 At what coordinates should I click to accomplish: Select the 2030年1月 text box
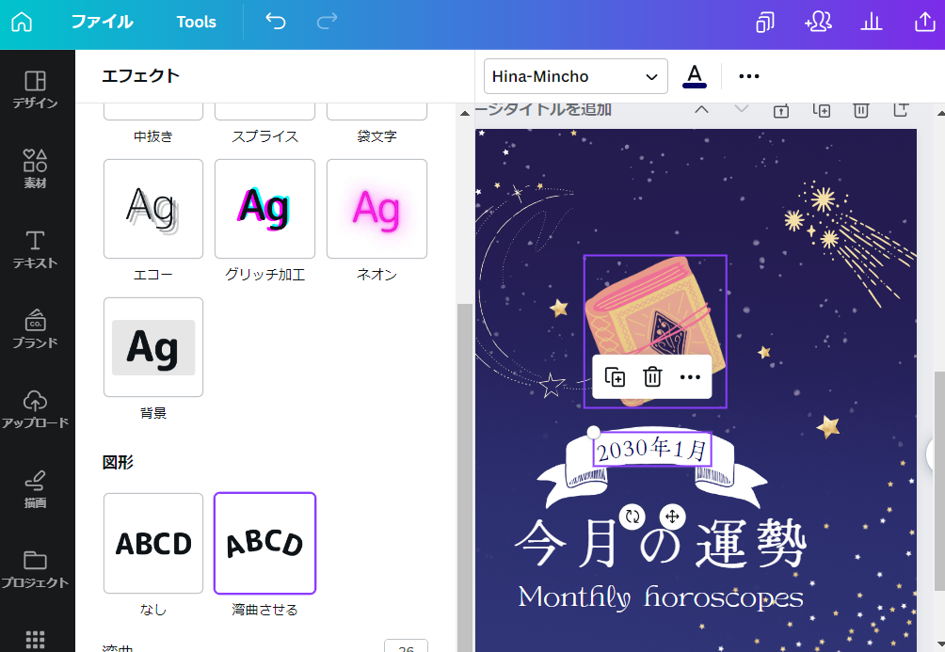point(652,450)
